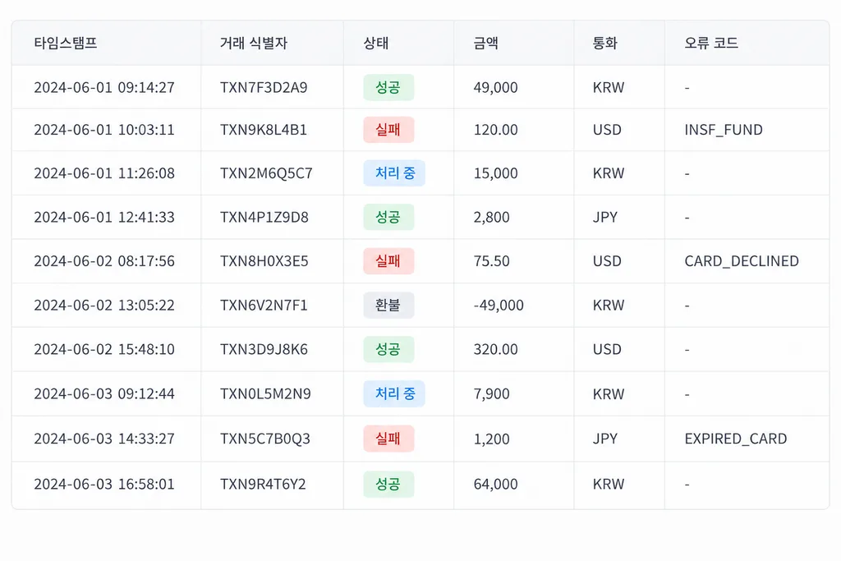Click the INSF_FUND error code
Viewport: 841px width, 561px height.
click(x=724, y=130)
